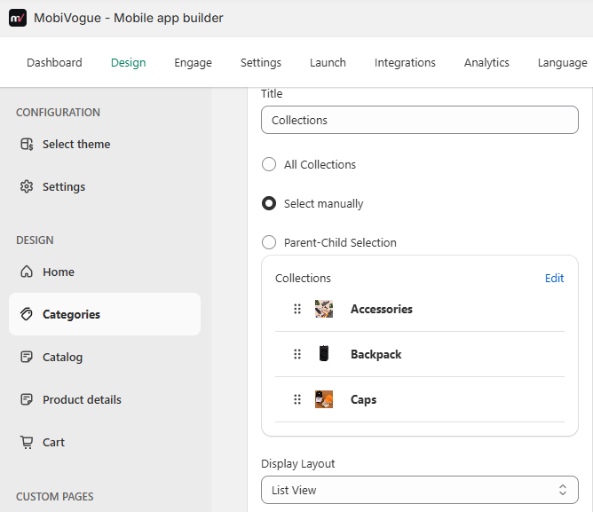Open the Language tab

(x=562, y=62)
